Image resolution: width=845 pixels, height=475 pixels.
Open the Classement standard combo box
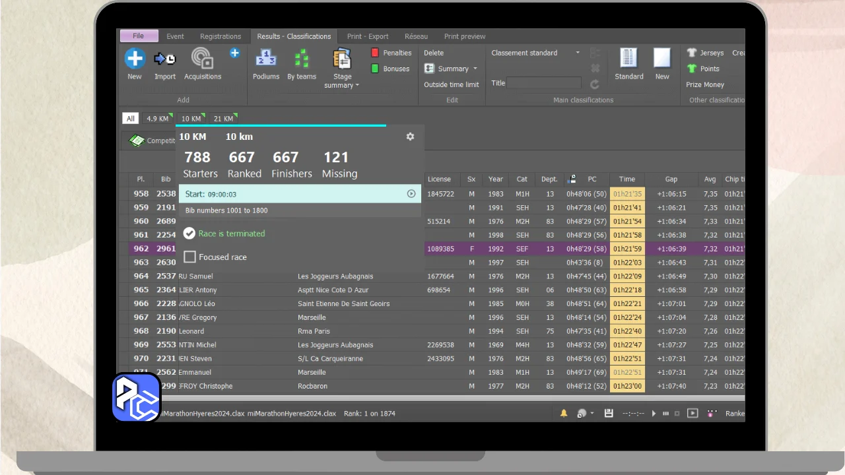tap(535, 53)
